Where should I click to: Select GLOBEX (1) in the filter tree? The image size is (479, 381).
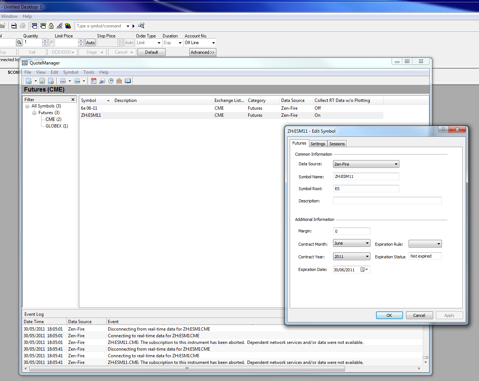(57, 126)
